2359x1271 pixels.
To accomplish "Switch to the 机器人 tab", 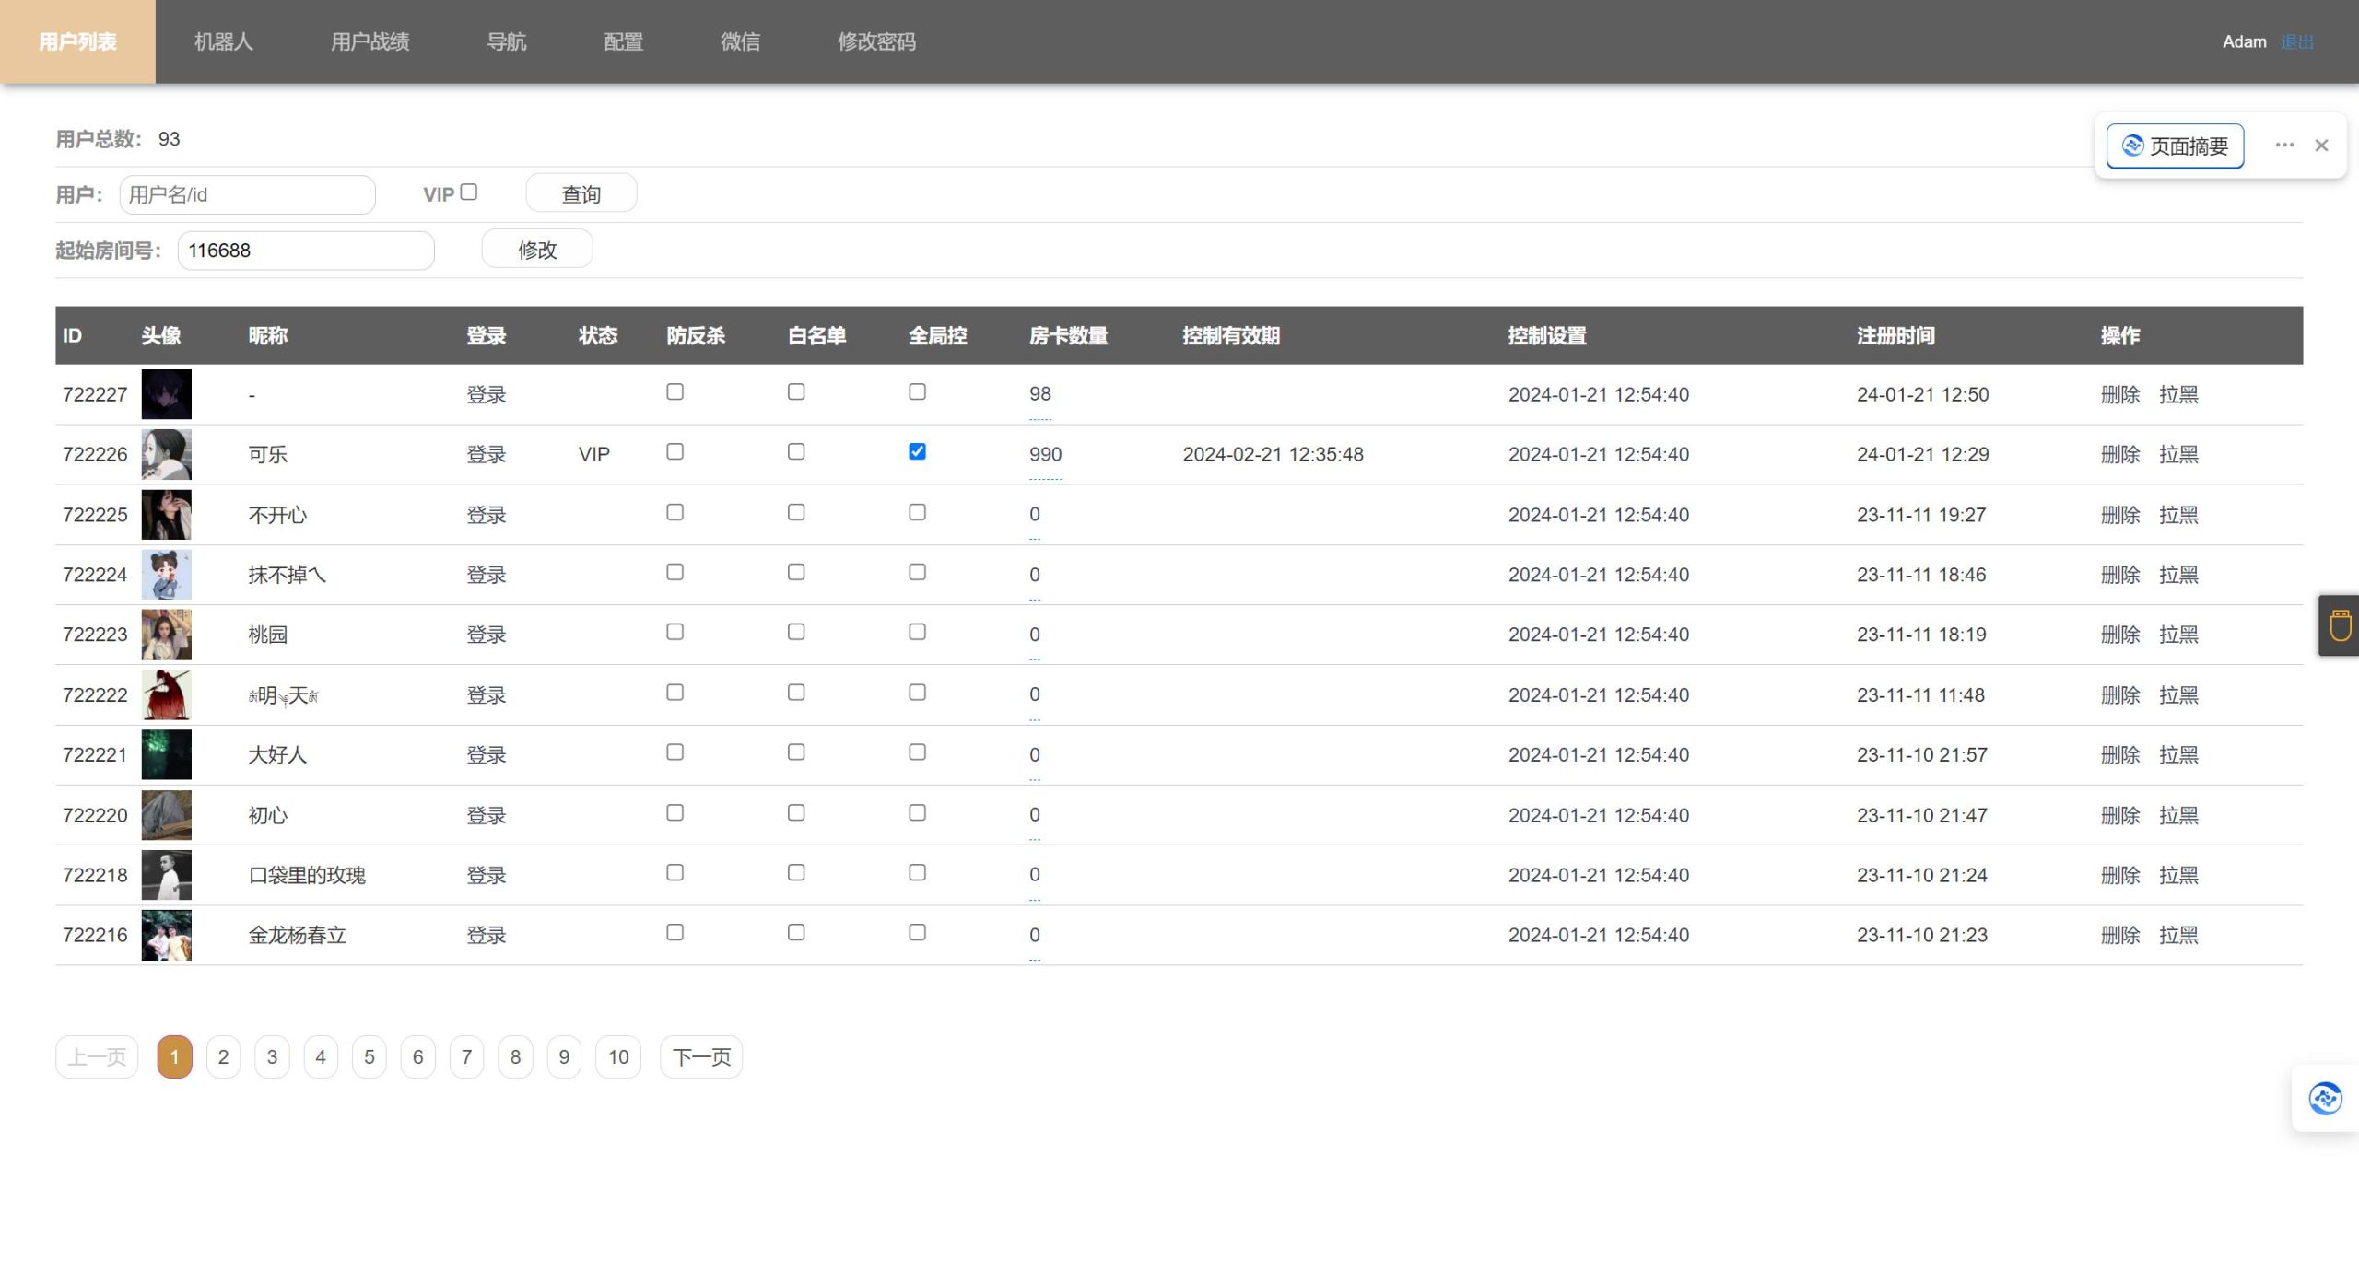I will coord(223,41).
